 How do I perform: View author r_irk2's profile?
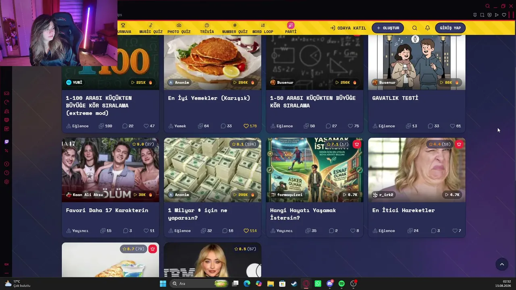tap(383, 195)
